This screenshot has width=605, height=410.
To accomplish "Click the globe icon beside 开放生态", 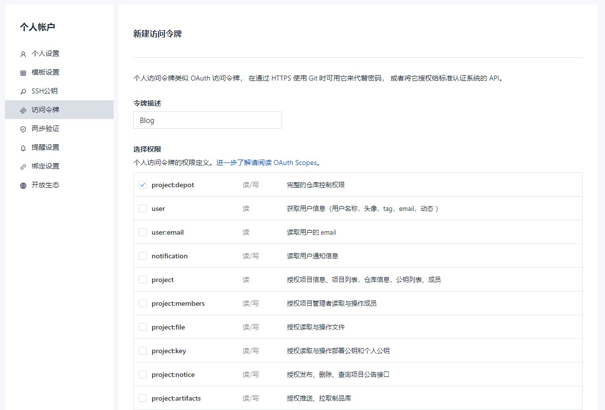I will 23,186.
